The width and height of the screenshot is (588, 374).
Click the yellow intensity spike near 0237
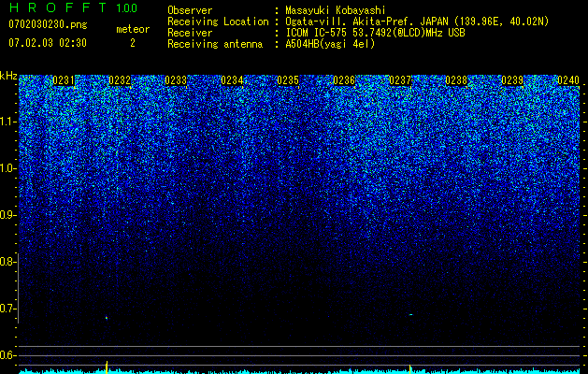[409, 368]
